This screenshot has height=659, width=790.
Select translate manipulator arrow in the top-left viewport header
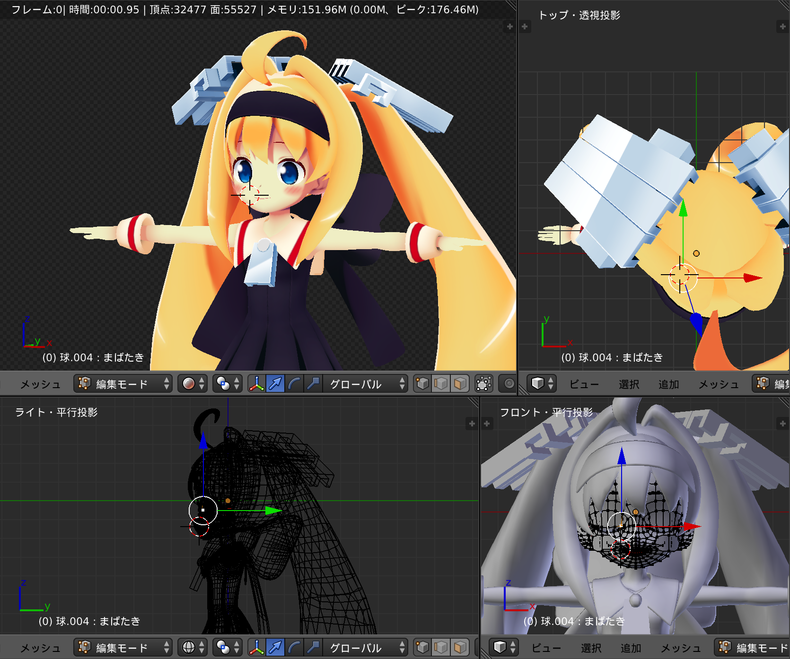[x=275, y=384]
